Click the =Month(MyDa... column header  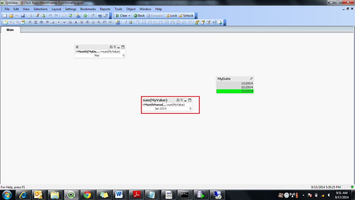tap(87, 52)
